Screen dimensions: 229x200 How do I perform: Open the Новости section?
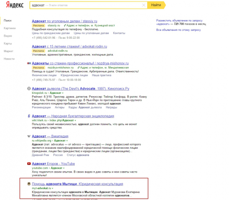pyautogui.click(x=9, y=59)
